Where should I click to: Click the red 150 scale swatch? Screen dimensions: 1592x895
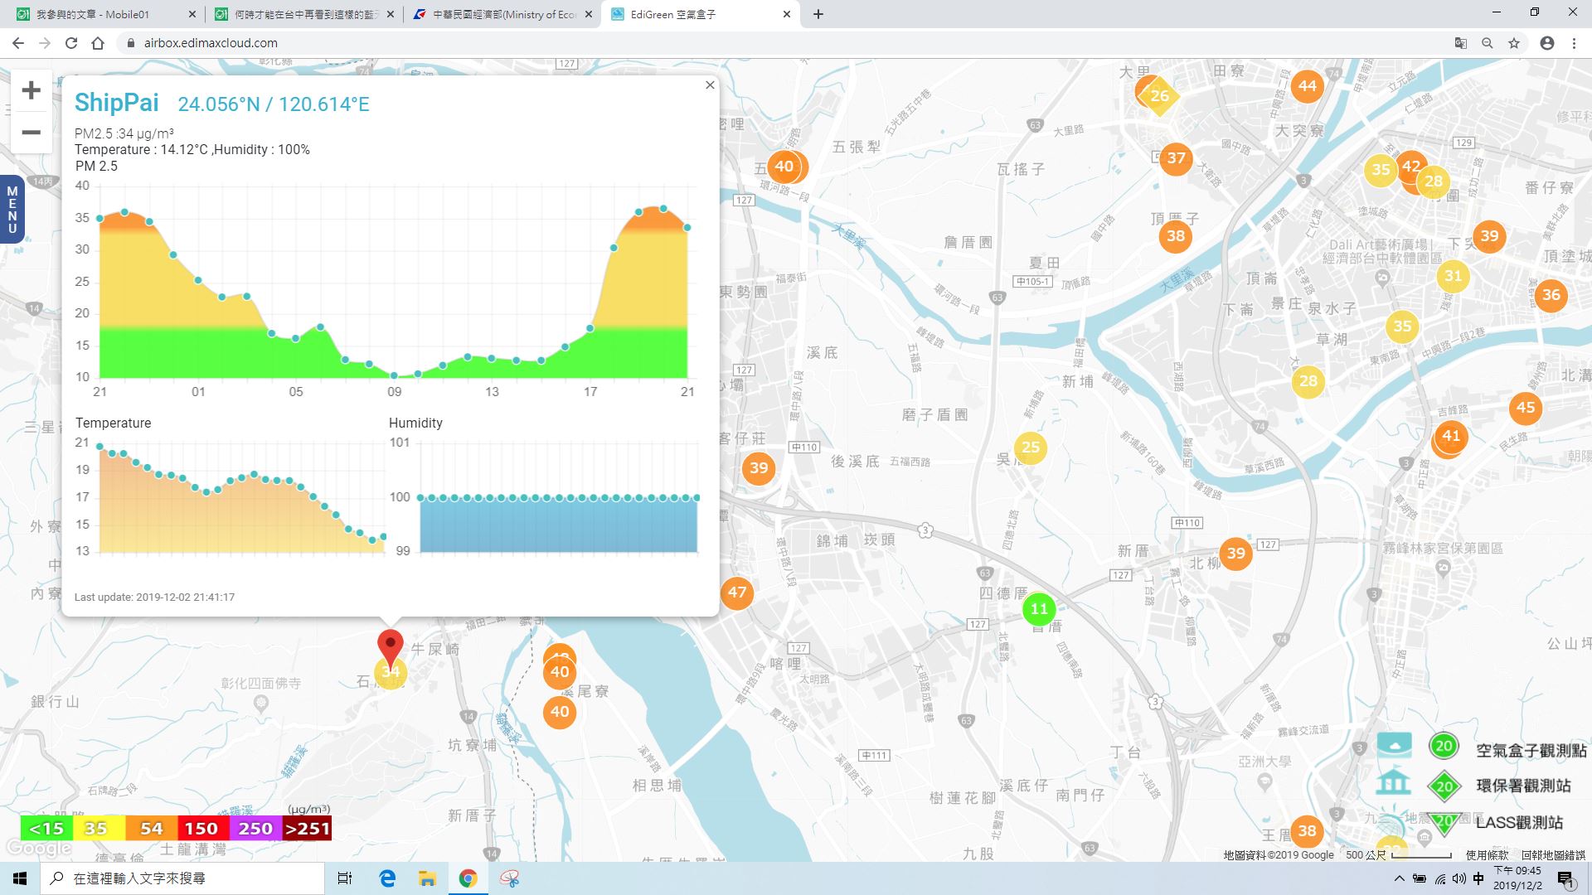(202, 829)
